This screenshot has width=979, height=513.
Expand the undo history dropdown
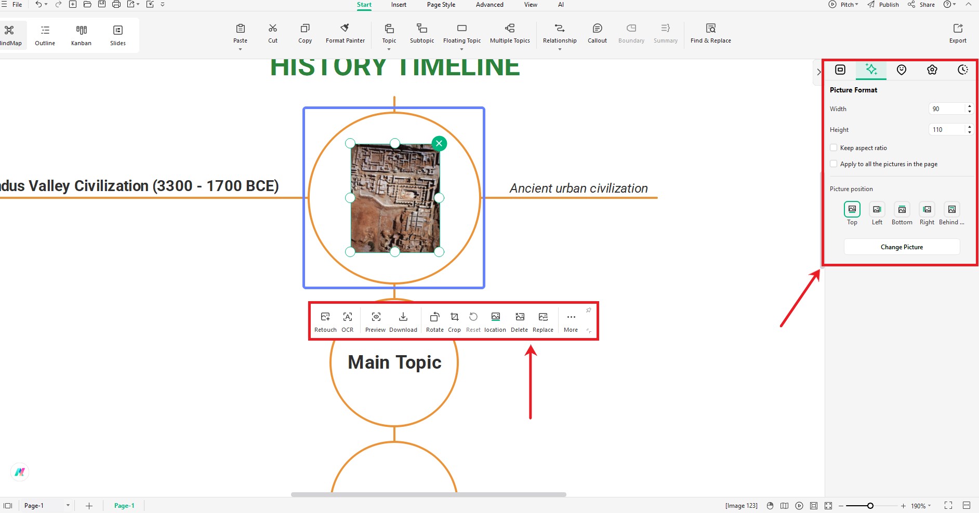click(x=46, y=4)
